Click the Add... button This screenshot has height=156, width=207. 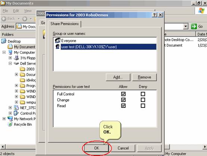tap(118, 77)
